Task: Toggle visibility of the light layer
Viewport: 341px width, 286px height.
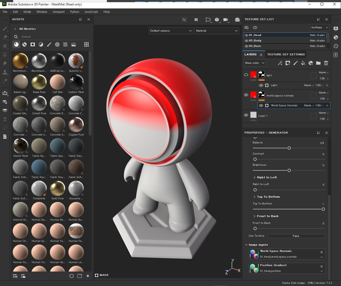Action: click(246, 75)
